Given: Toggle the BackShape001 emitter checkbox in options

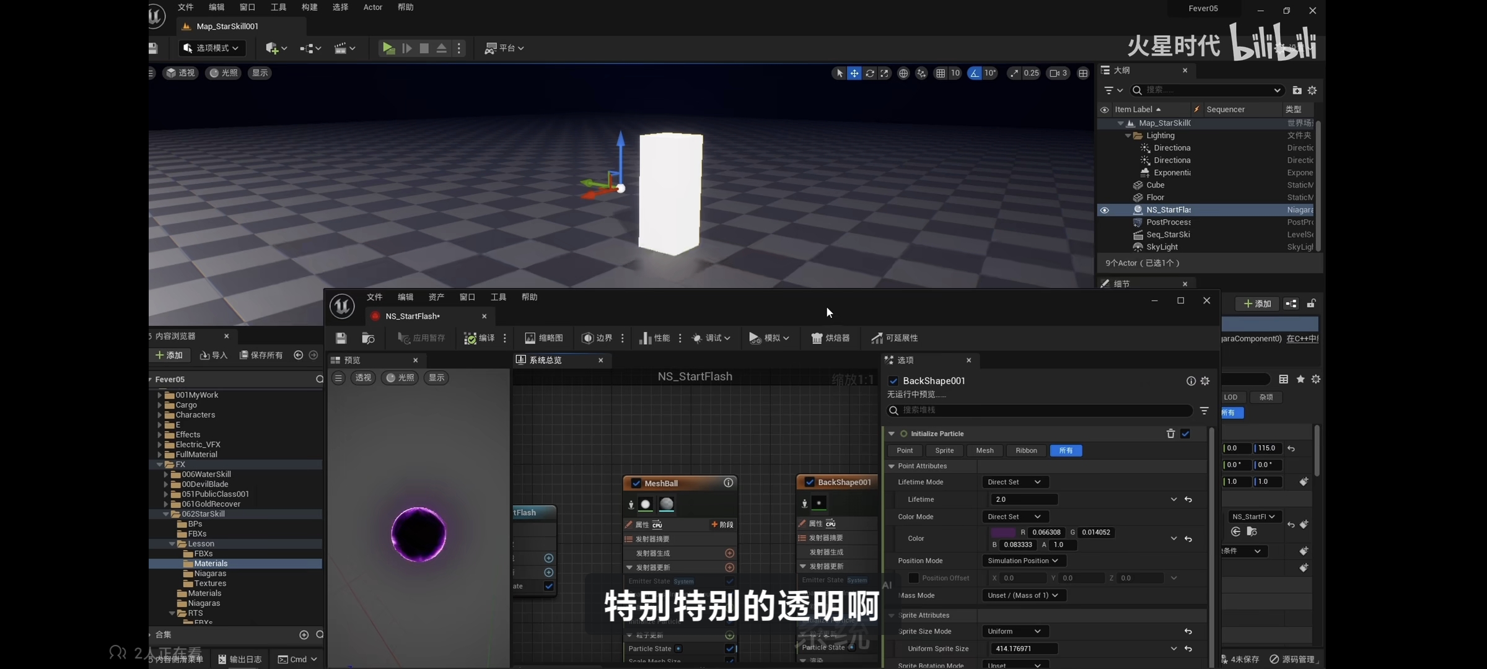Looking at the screenshot, I should point(893,381).
